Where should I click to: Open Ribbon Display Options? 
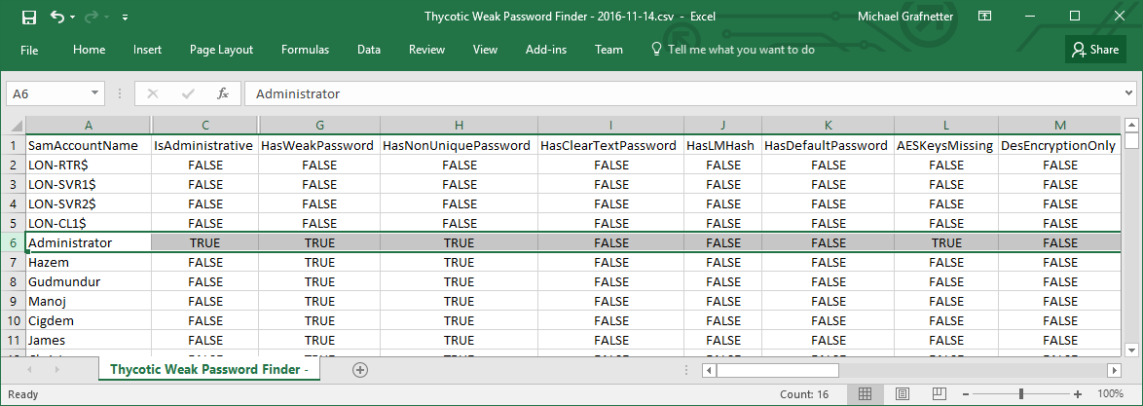(x=985, y=16)
